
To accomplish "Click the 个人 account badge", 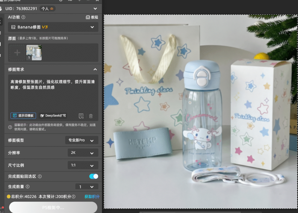I will (47, 8).
